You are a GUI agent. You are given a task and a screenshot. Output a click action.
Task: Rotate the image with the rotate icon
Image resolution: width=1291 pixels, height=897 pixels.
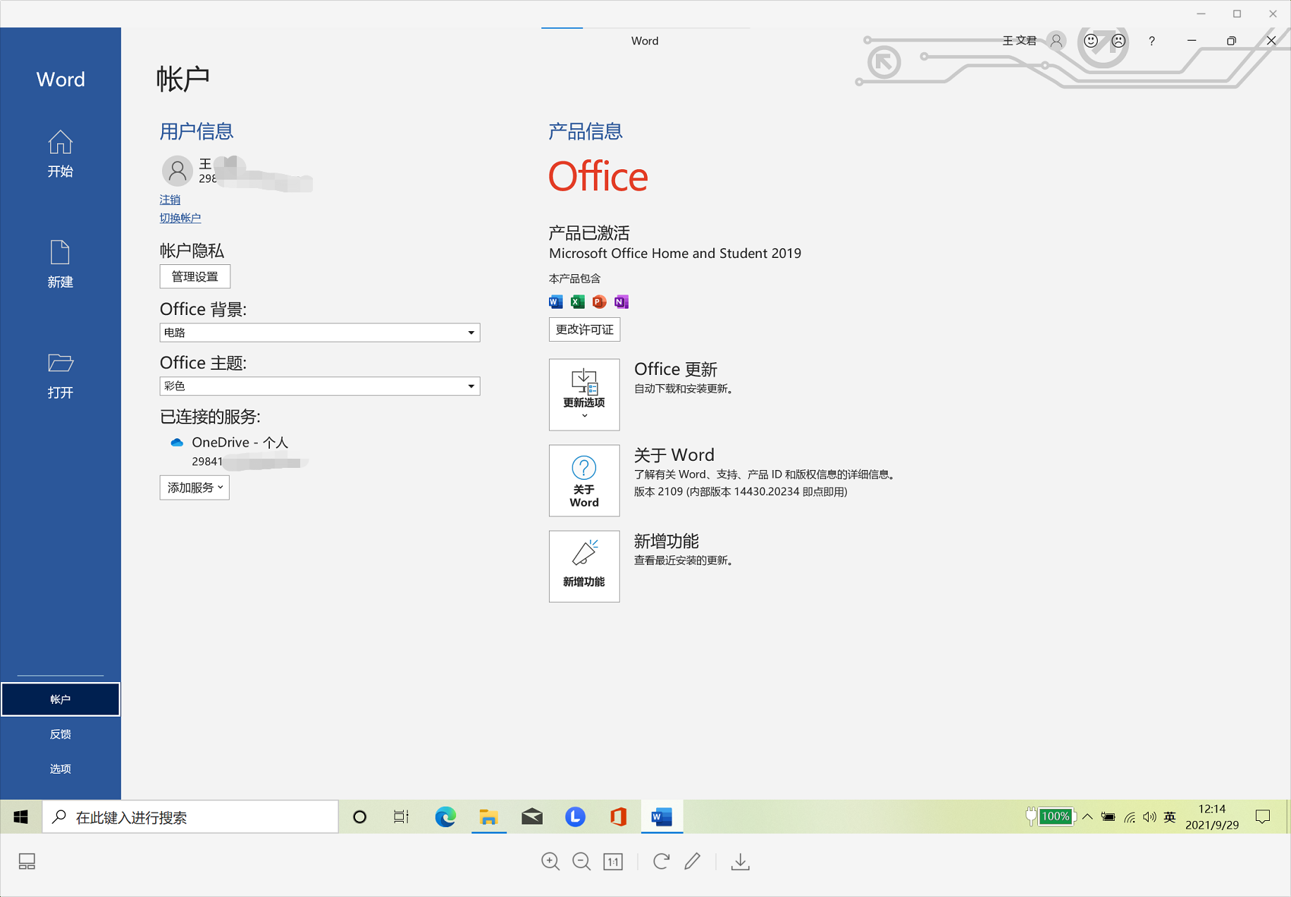tap(661, 861)
